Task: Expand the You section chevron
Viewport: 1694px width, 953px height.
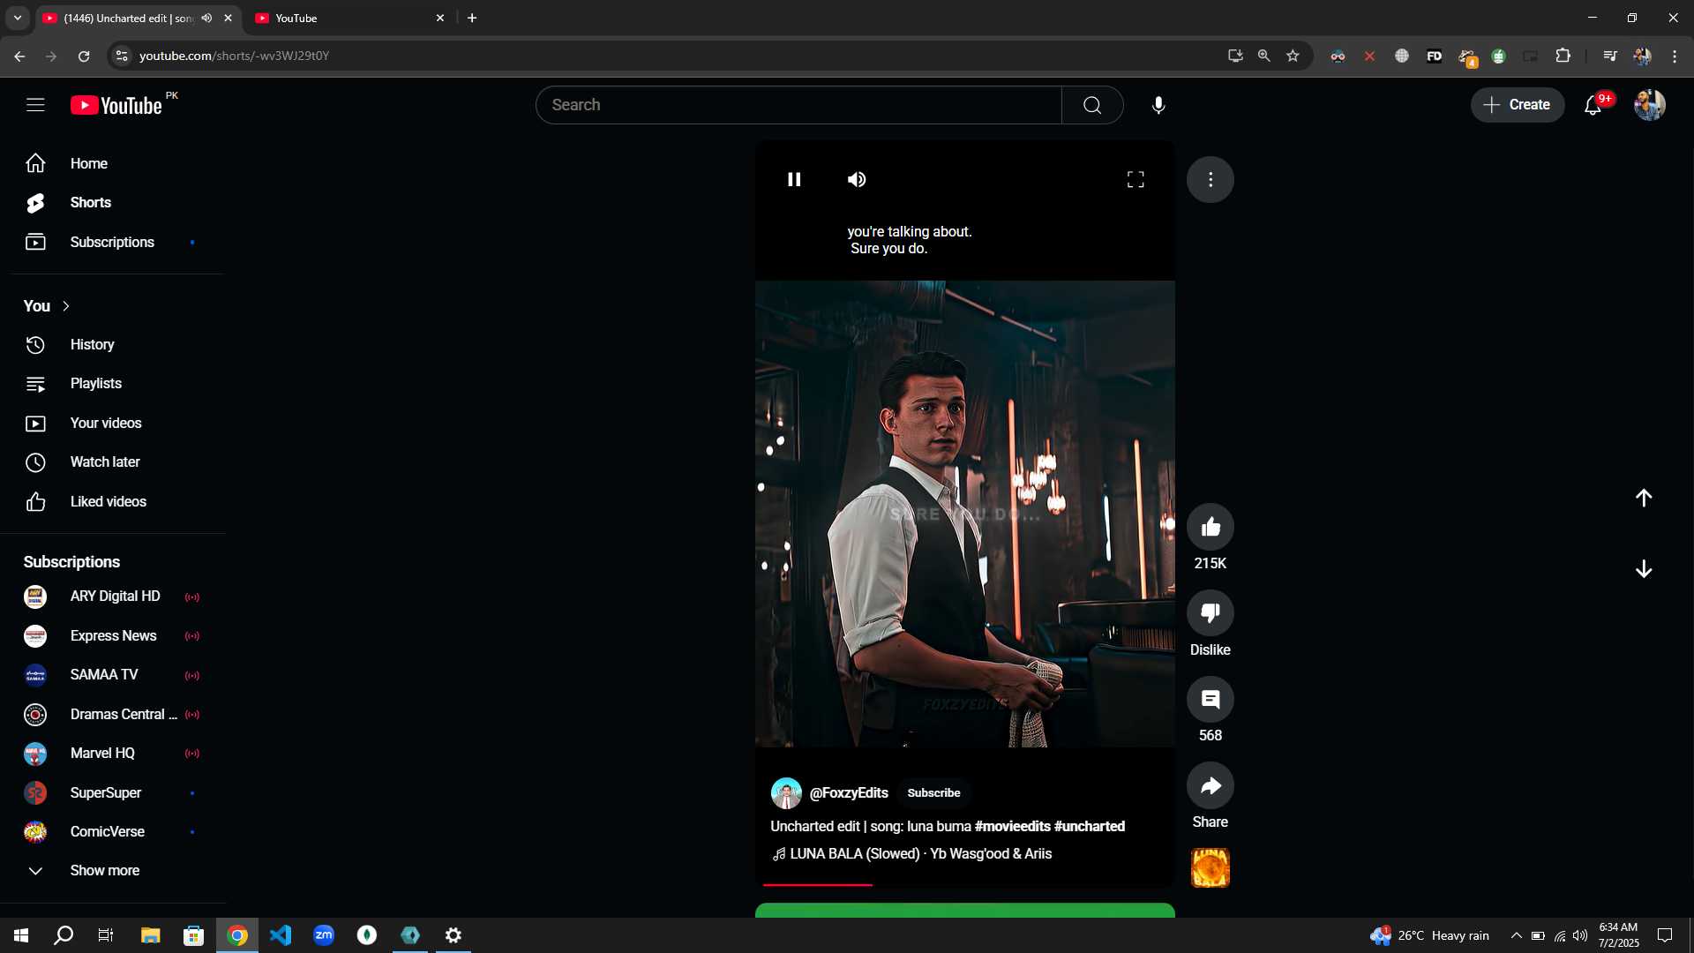Action: coord(65,306)
